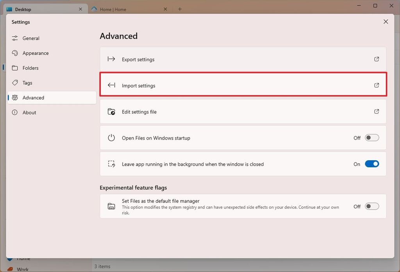
Task: Select the General settings sliders icon
Action: (x=15, y=38)
